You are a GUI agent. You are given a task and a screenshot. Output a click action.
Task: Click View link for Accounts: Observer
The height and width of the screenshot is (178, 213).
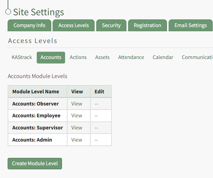click(x=77, y=104)
